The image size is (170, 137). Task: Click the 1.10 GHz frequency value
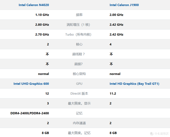click(x=42, y=15)
